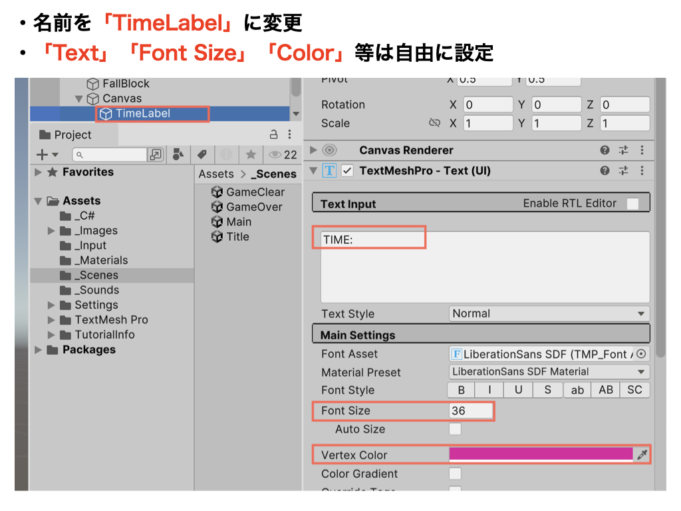Screen dimensions: 681x511
Task: Click the Search by Type icon in Project panel
Action: pos(178,154)
